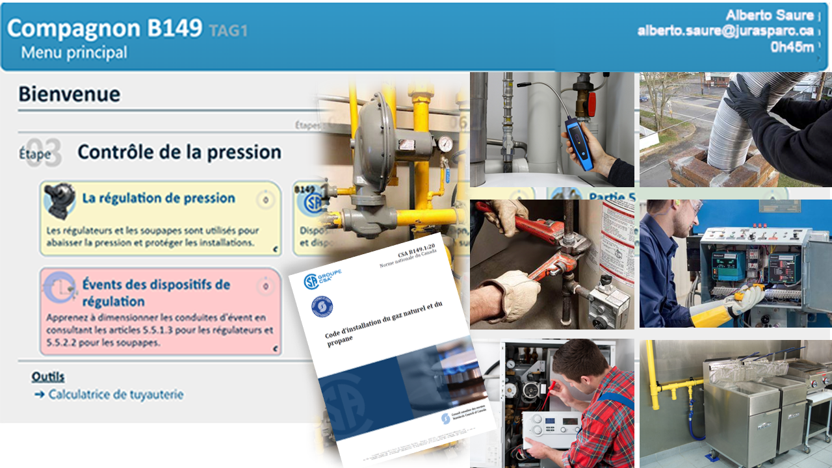Open the pipe wrench tightening photo
This screenshot has height=468, width=832.
(552, 264)
